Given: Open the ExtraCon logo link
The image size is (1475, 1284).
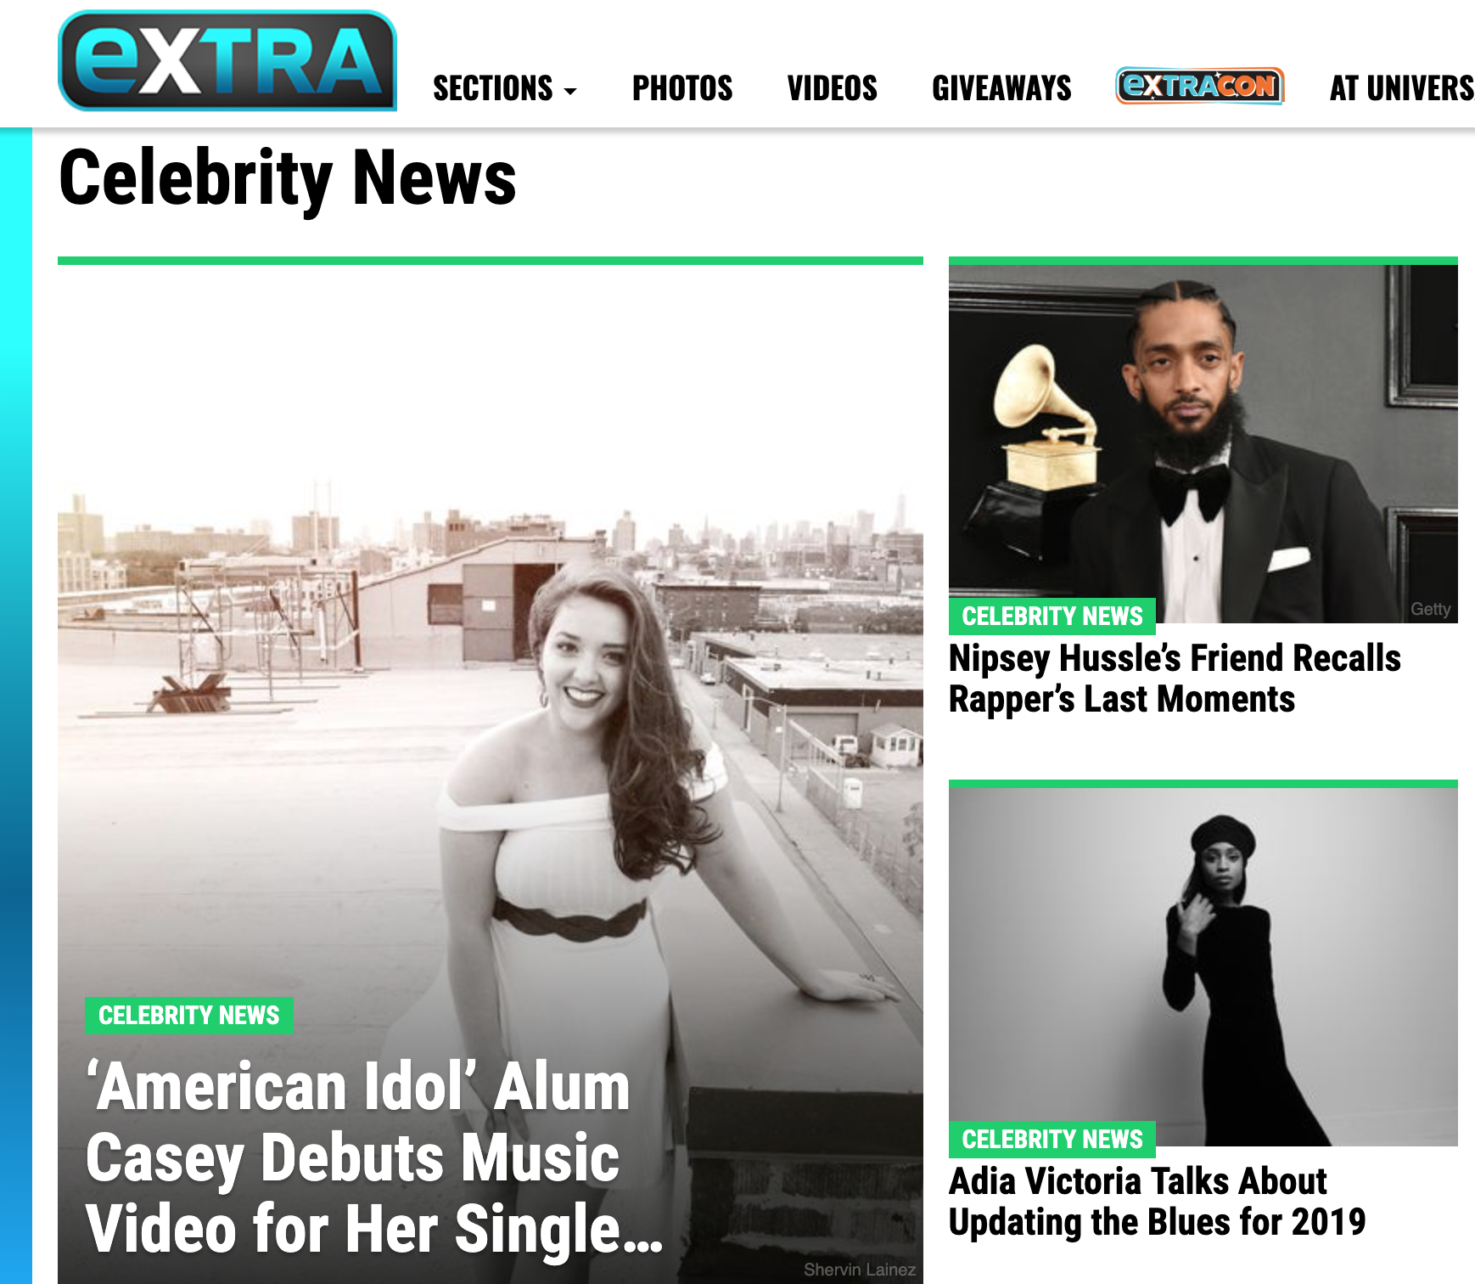Looking at the screenshot, I should coord(1199,86).
